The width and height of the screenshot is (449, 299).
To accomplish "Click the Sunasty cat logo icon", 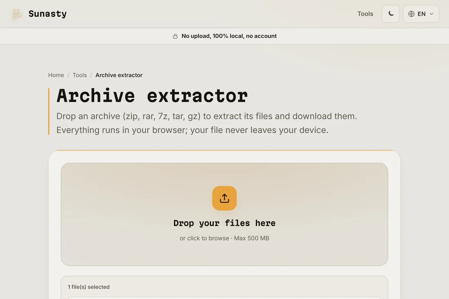I will (17, 14).
